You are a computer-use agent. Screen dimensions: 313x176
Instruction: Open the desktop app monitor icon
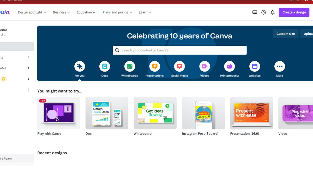pos(255,12)
